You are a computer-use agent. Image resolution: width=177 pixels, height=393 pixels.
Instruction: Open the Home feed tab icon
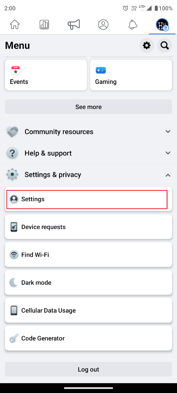pos(15,25)
